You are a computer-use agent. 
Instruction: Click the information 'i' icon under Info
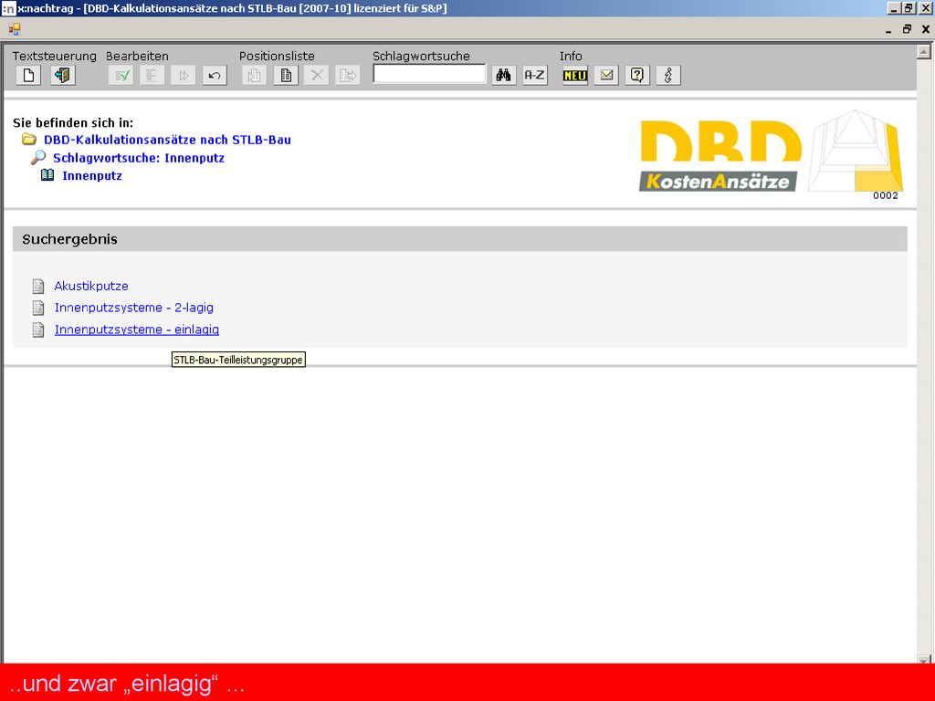tap(668, 75)
